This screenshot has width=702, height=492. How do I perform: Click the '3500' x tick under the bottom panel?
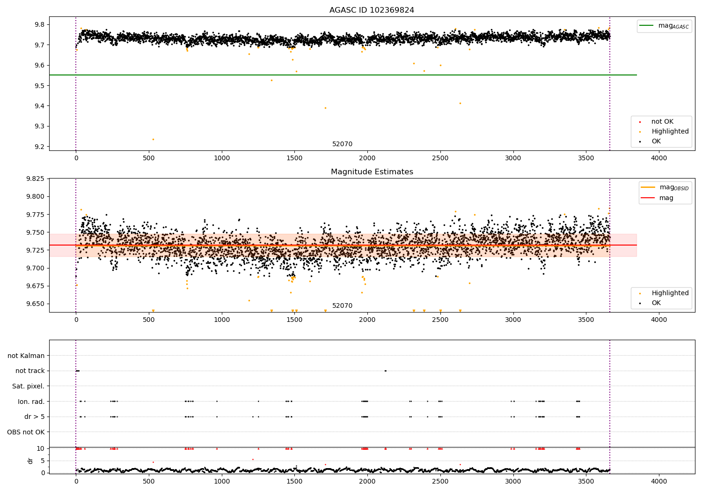(x=586, y=481)
